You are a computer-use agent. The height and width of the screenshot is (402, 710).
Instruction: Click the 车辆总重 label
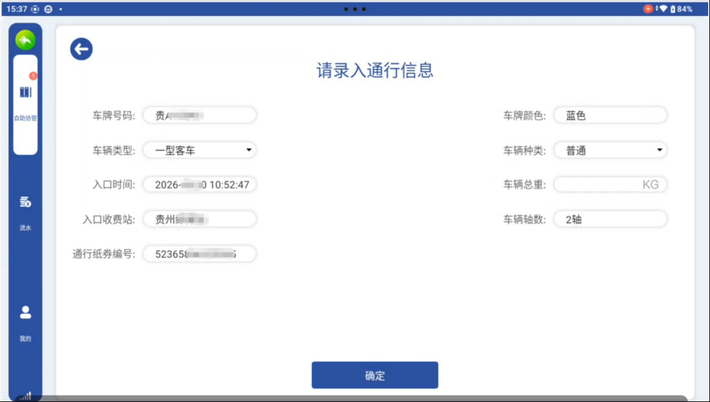[524, 185]
